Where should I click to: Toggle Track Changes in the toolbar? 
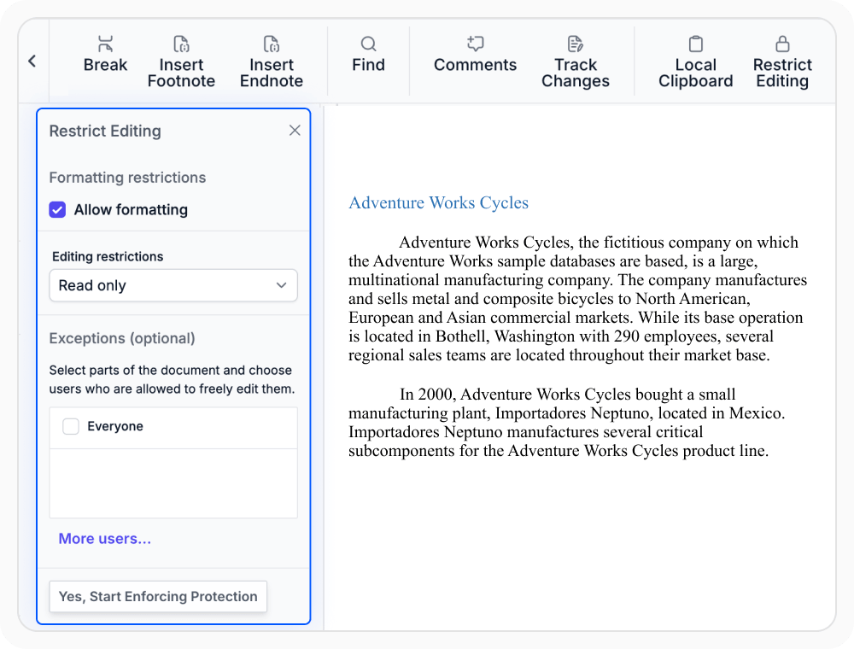click(575, 61)
